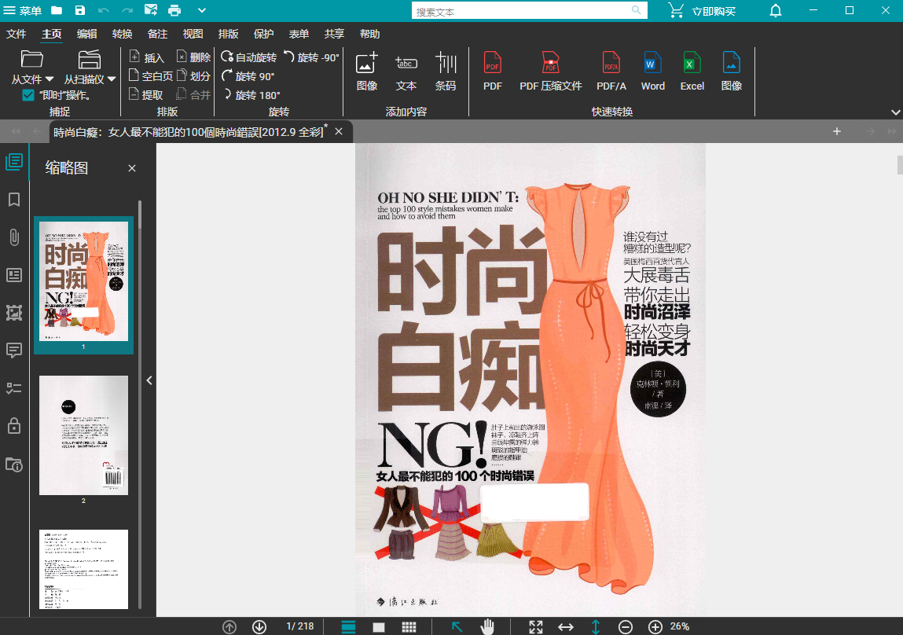Switch to the 编辑 ribbon tab
This screenshot has height=635, width=903.
(87, 34)
